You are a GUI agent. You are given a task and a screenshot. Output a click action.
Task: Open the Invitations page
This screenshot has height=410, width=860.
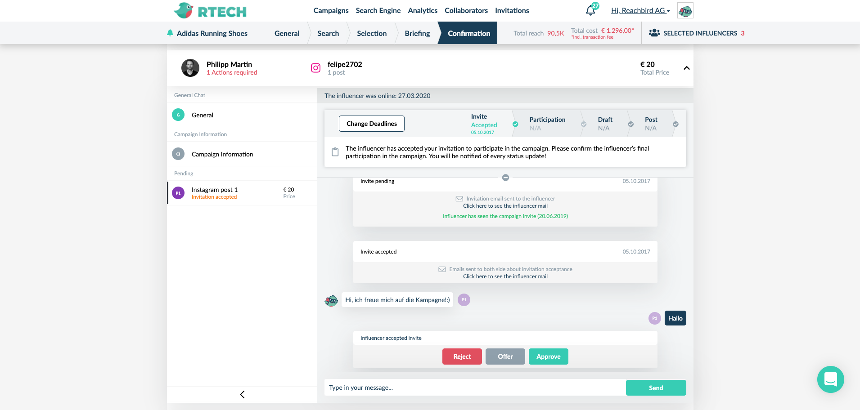coord(512,10)
